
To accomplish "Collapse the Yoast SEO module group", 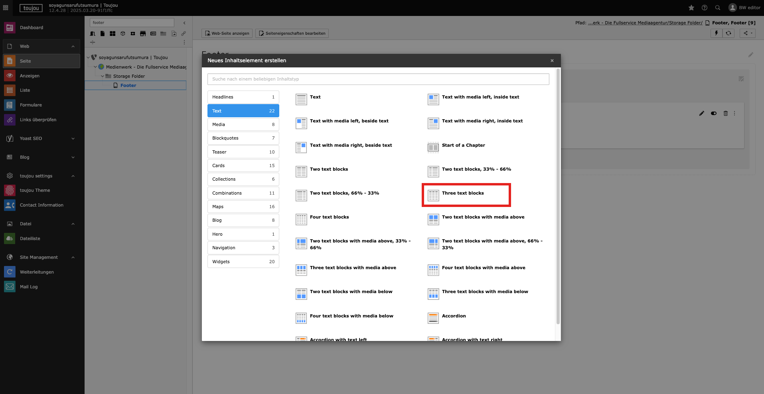I will [73, 139].
